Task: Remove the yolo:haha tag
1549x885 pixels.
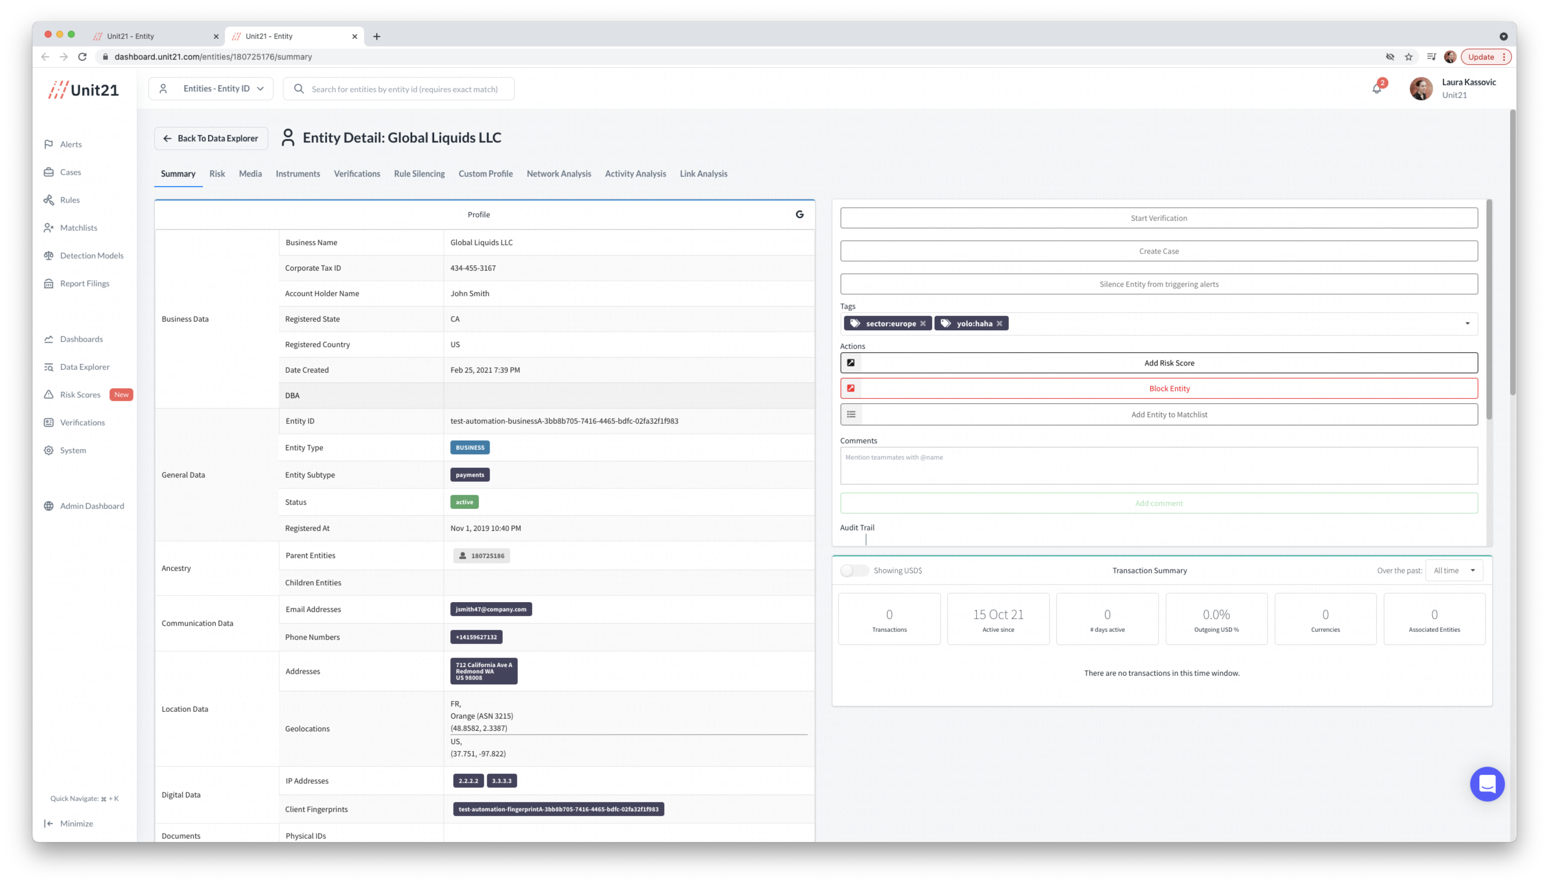Action: coord(999,323)
